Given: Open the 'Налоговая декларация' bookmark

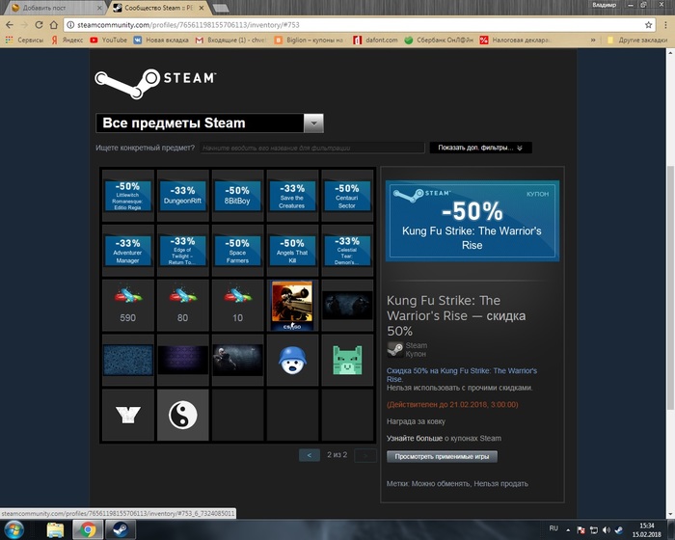Looking at the screenshot, I should (x=515, y=40).
